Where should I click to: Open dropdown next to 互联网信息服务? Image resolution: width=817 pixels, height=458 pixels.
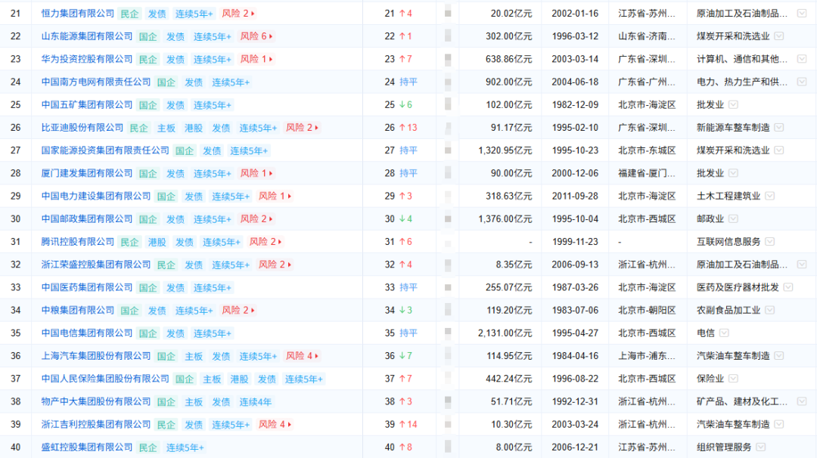coord(769,242)
